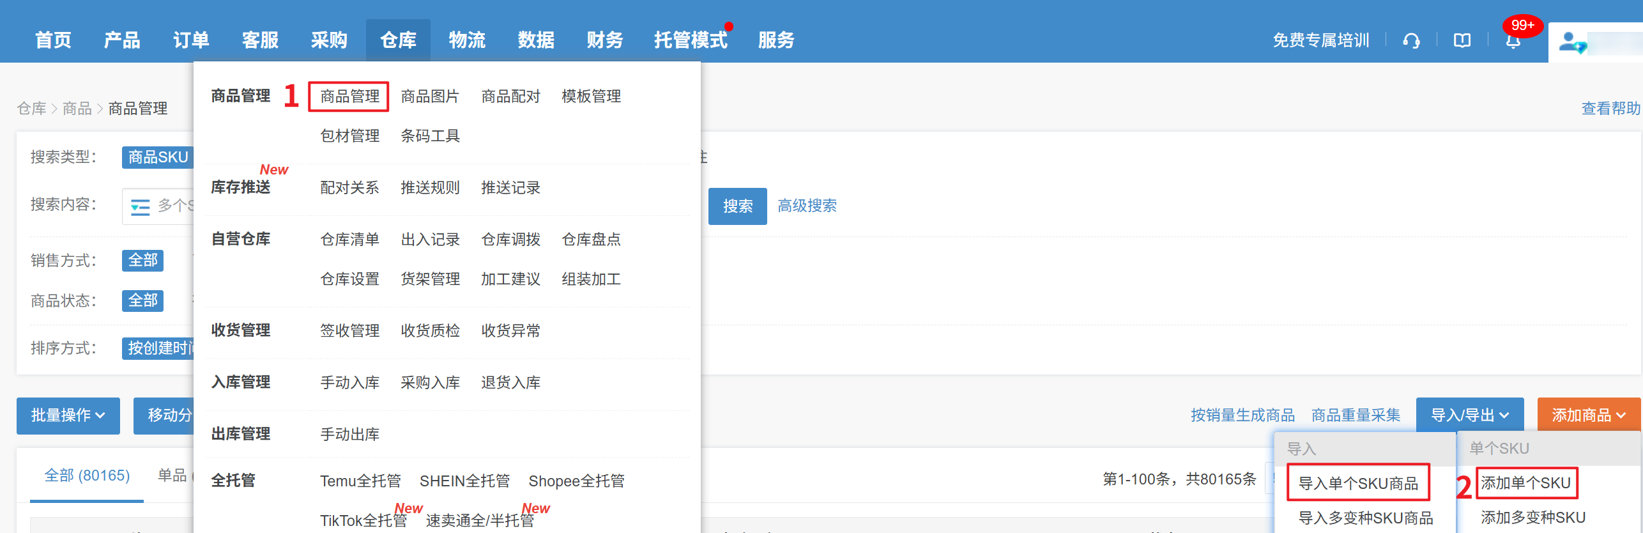Open Temu全托管 from the menu
The width and height of the screenshot is (1643, 533).
click(360, 481)
